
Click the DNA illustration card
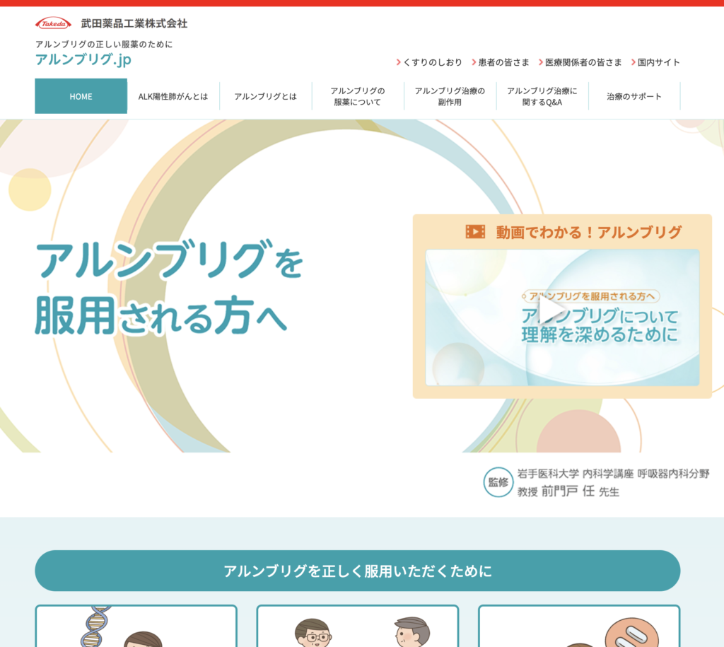click(136, 626)
